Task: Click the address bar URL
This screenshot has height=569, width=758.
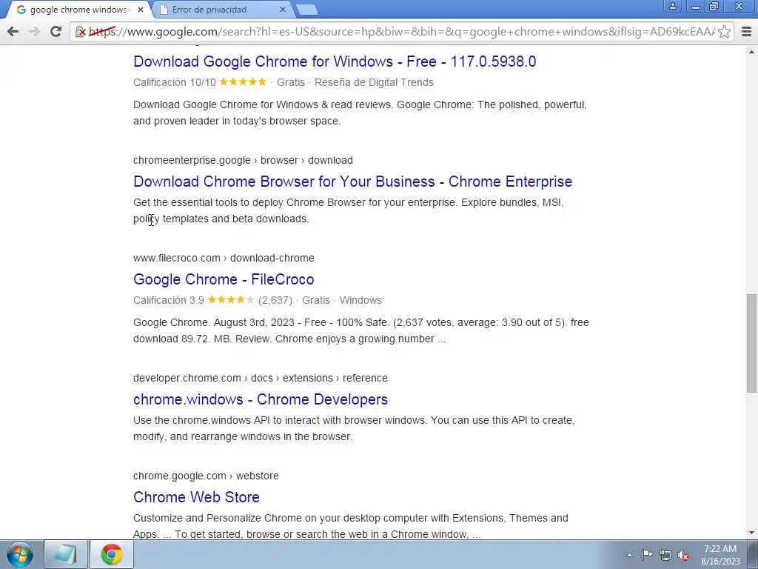Action: tap(401, 32)
